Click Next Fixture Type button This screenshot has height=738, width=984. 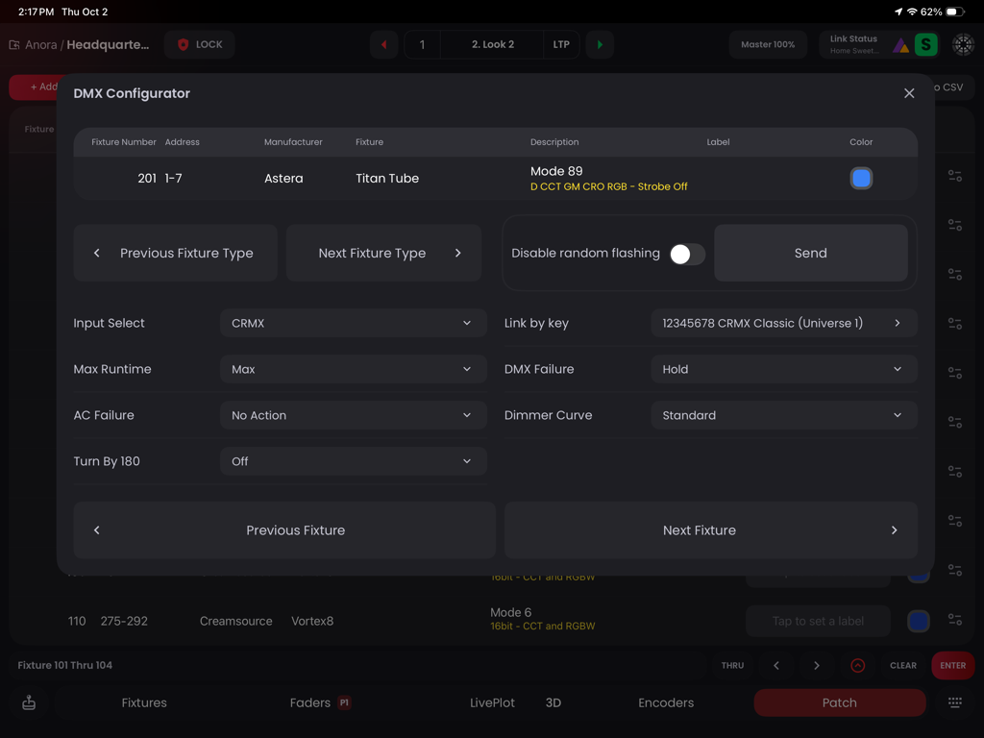click(382, 253)
